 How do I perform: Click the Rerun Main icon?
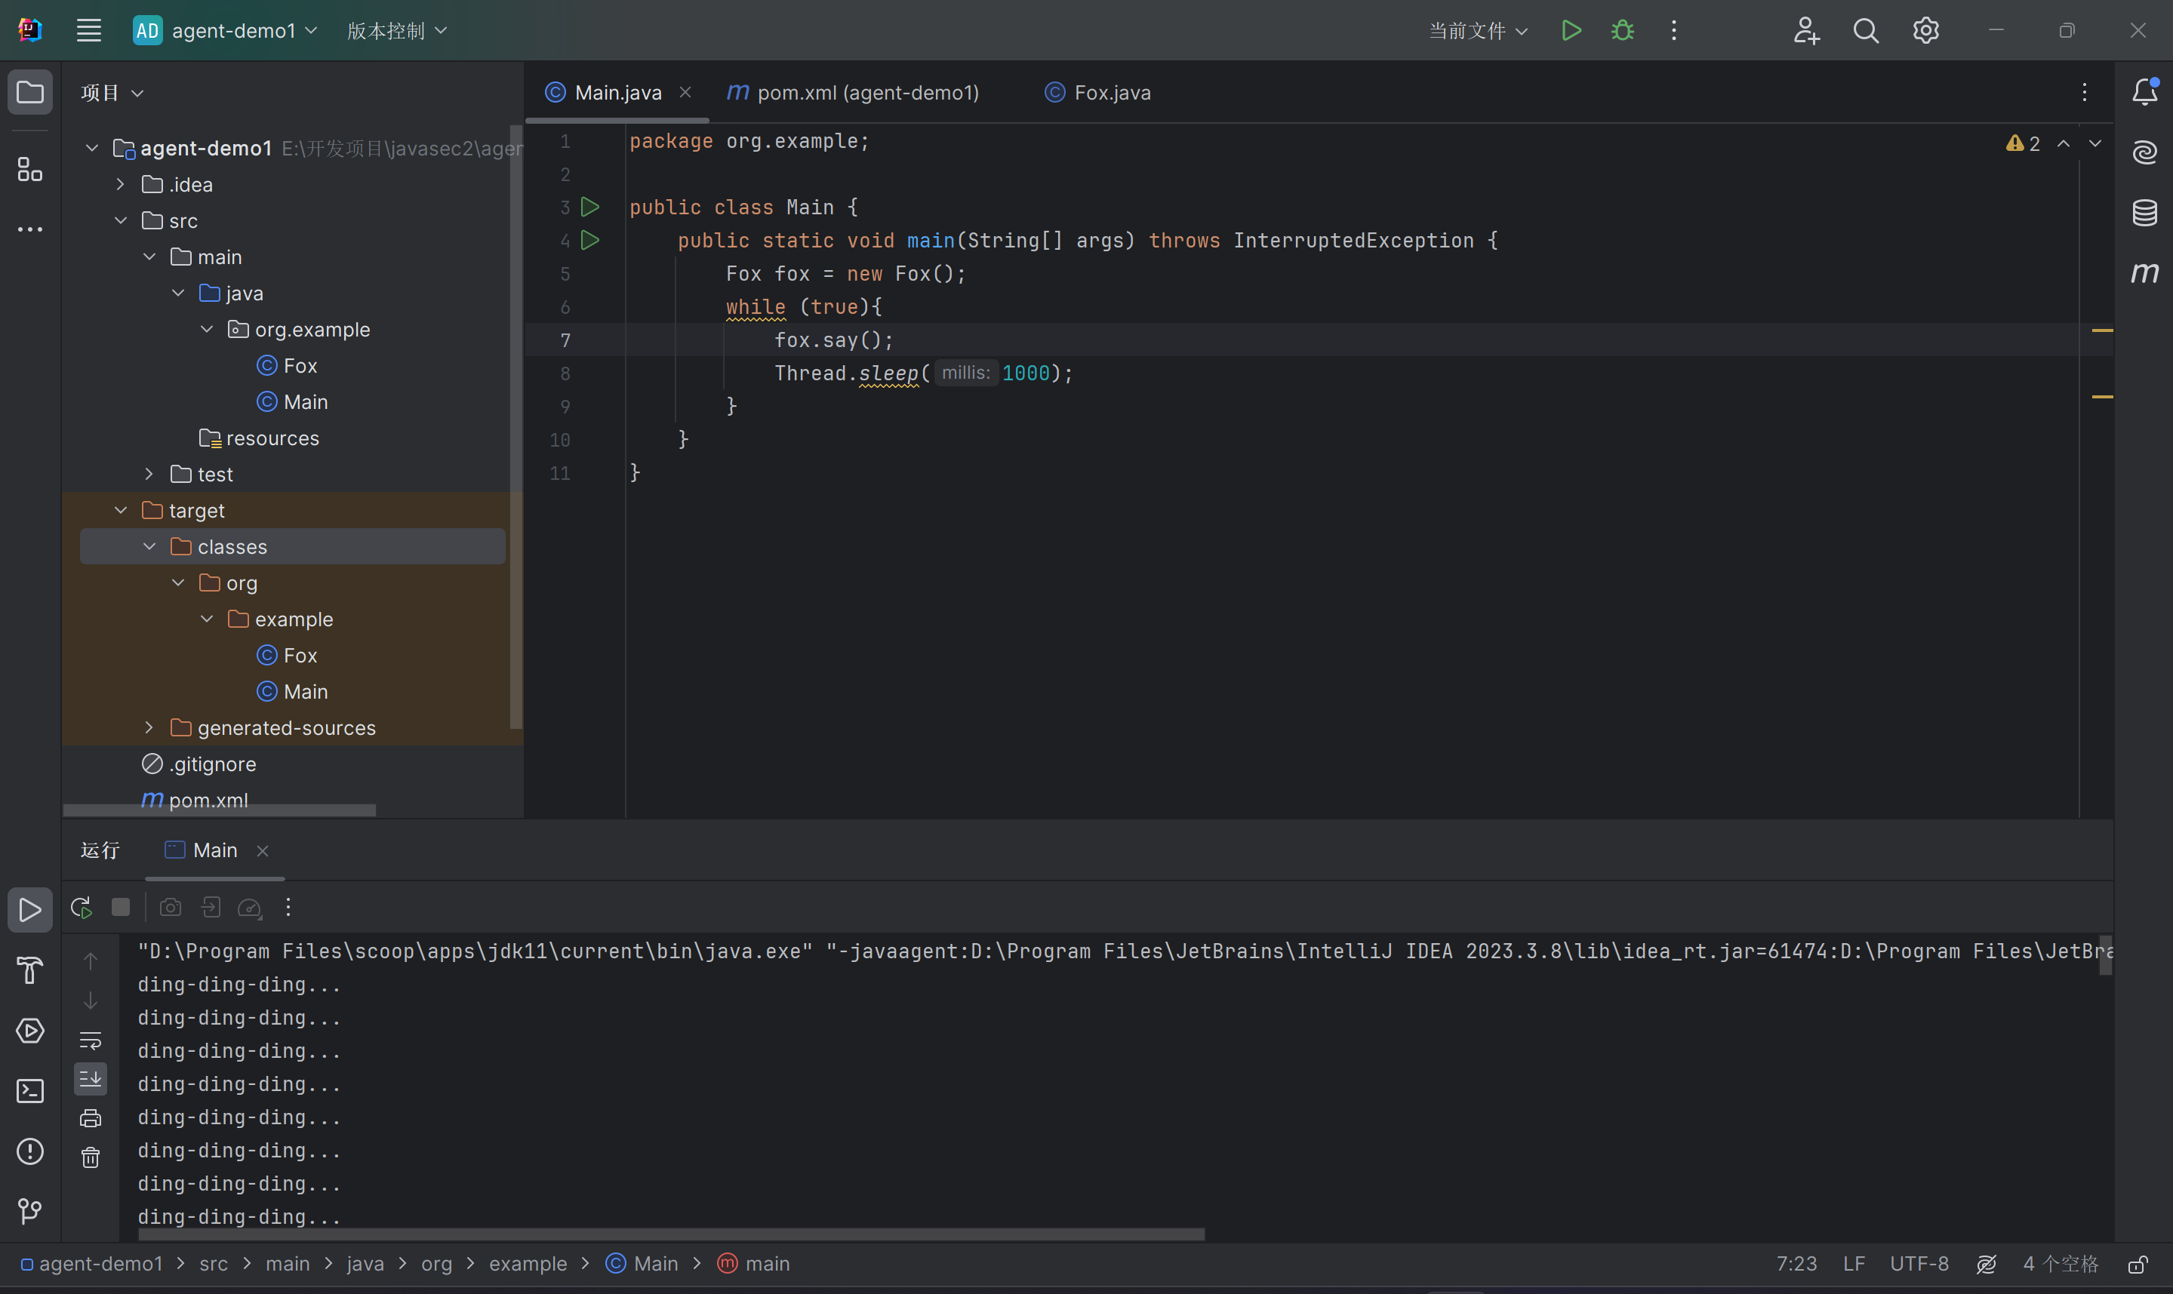click(x=81, y=908)
